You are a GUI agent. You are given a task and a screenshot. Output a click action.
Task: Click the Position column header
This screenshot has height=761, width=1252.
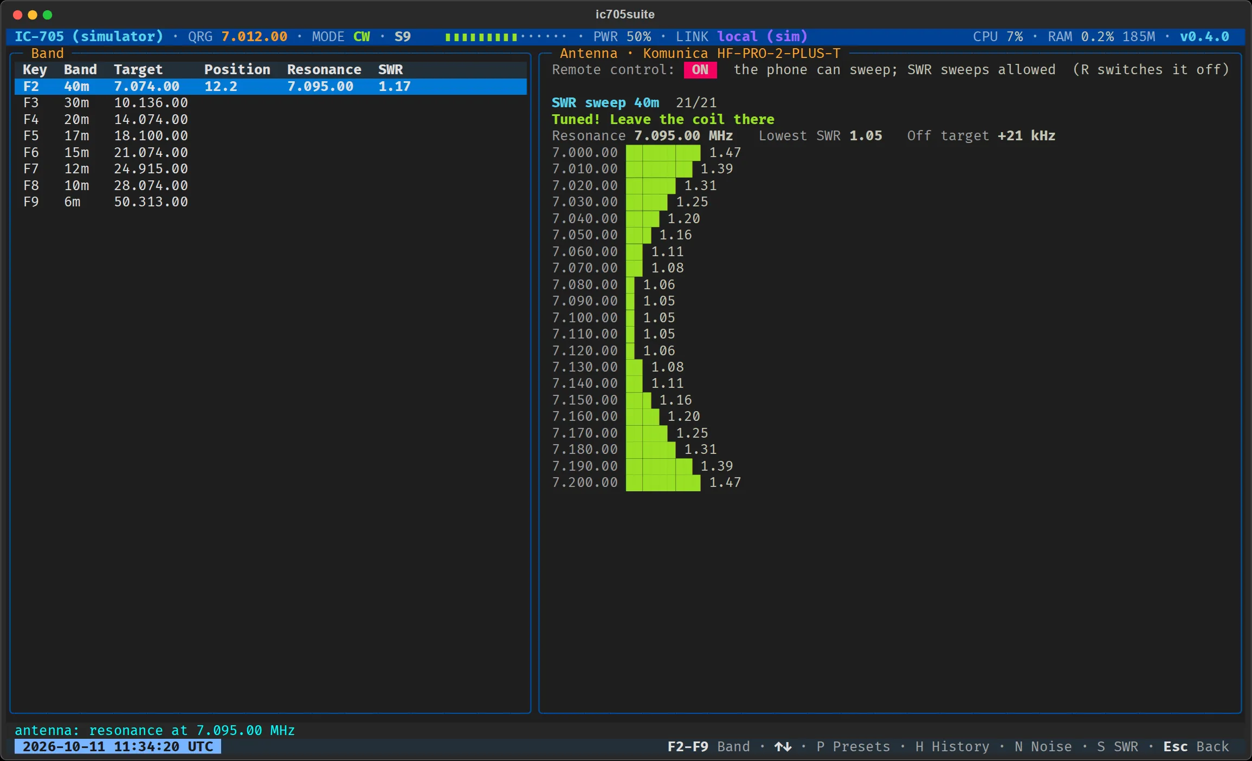tap(237, 70)
